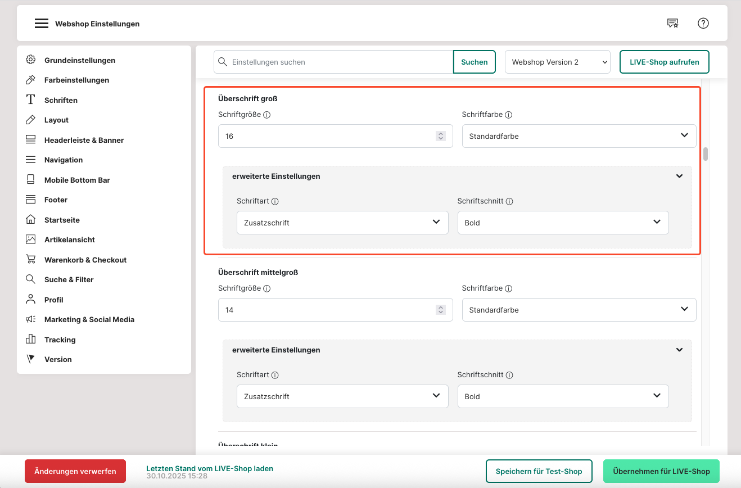Go to Schriften in the sidebar
The height and width of the screenshot is (488, 741).
[61, 100]
